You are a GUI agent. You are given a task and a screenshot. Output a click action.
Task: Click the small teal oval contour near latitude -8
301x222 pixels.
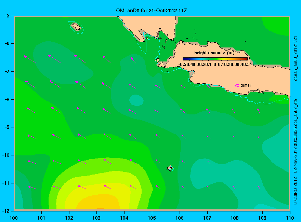coord(136,100)
